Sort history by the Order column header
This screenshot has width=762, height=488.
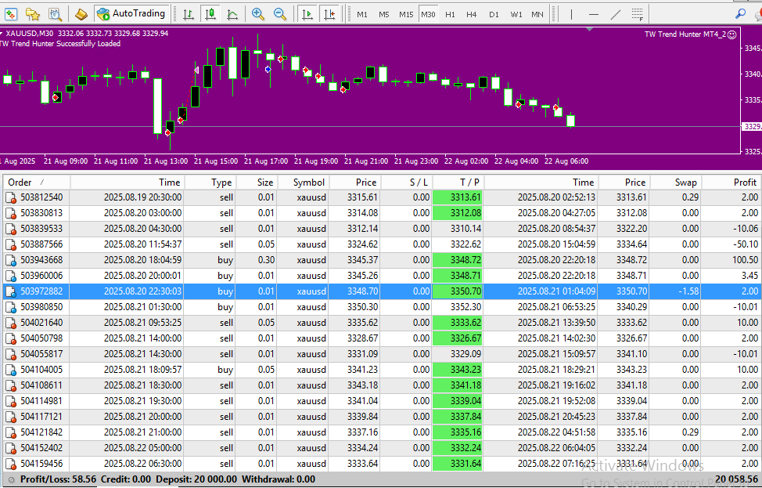point(37,183)
